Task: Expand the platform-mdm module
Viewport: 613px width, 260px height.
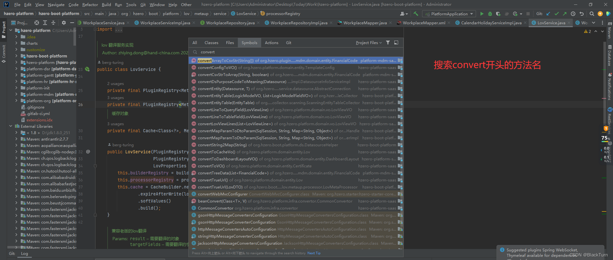Action: click(16, 94)
